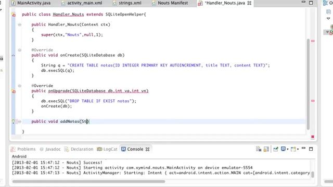Click the override indicator beside onCreate
This screenshot has height=187, width=333.
click(x=13, y=56)
